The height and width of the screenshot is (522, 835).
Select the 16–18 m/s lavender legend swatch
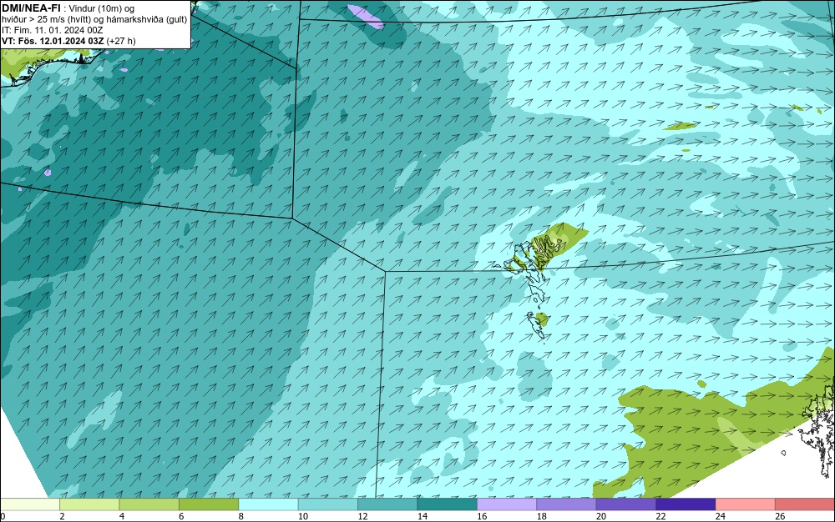tap(507, 504)
